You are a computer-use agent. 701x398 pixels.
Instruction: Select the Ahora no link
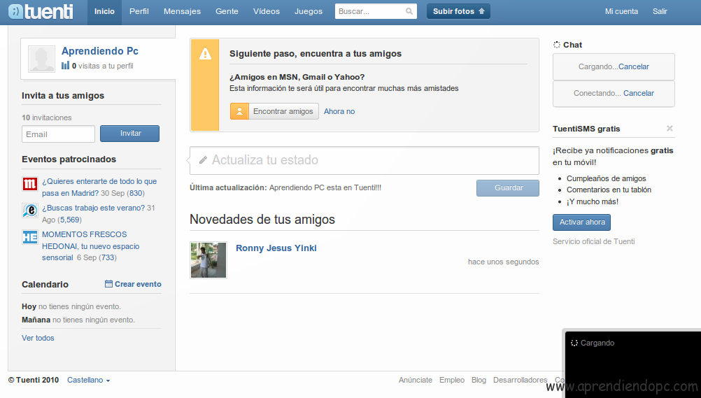pyautogui.click(x=339, y=112)
